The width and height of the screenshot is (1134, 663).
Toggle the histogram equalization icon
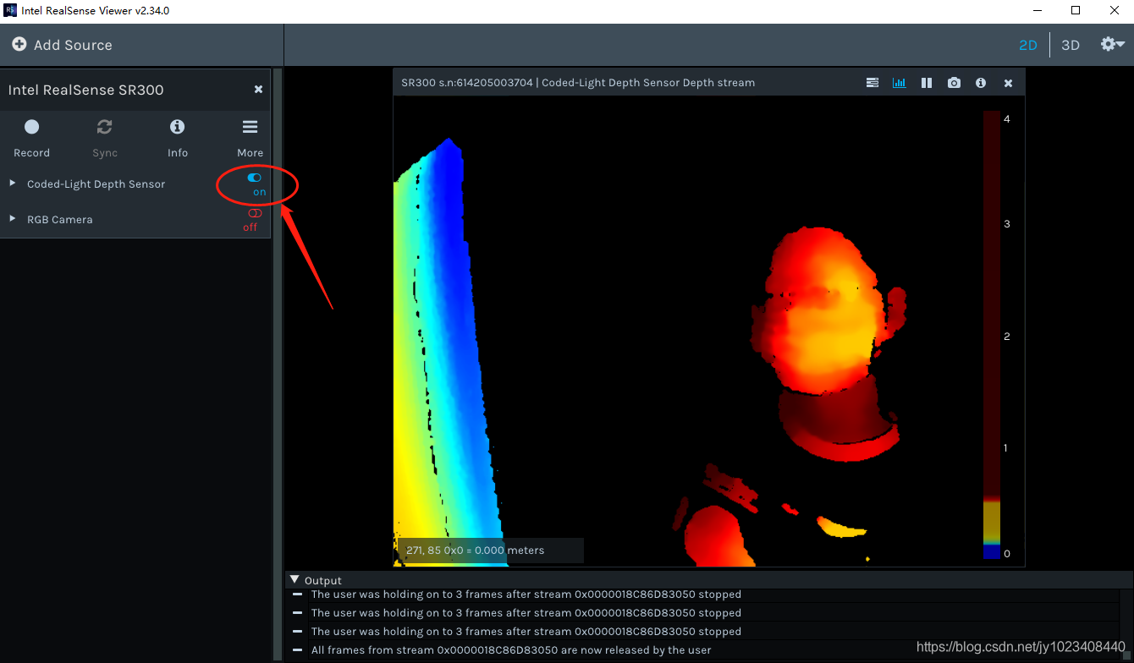click(899, 83)
